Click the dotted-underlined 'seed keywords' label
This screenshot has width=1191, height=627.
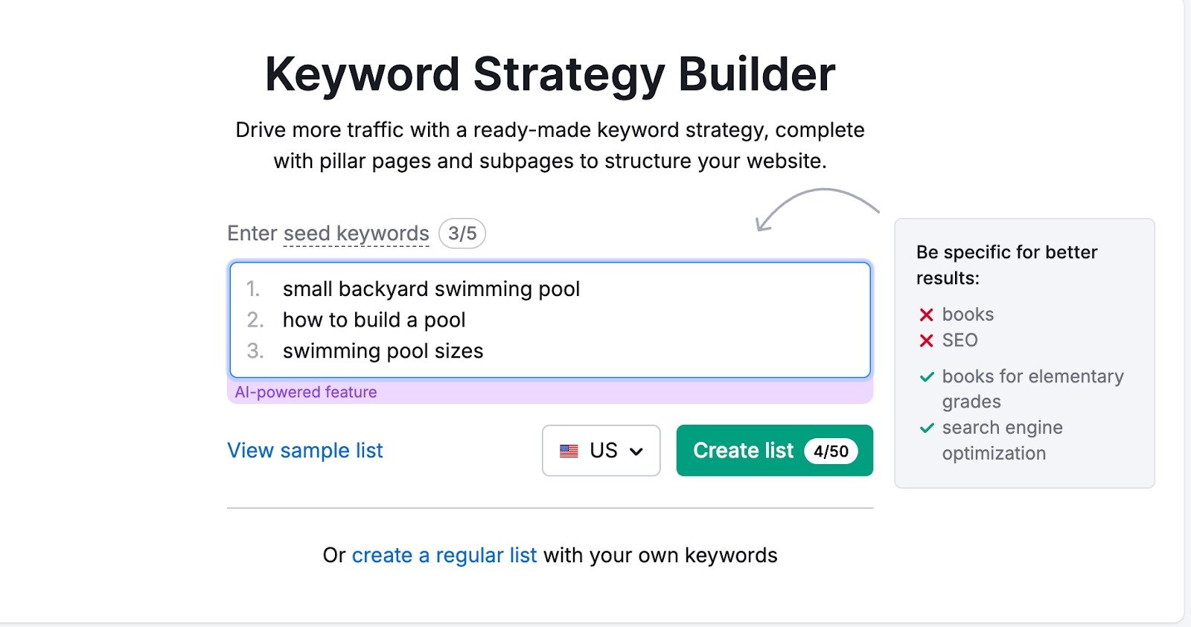(356, 233)
